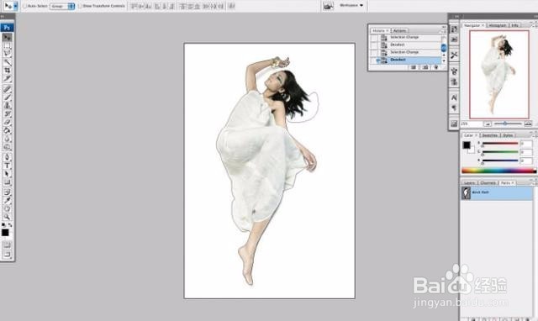This screenshot has height=321, width=538.
Task: Create new snapshot in History panel
Action: point(425,67)
